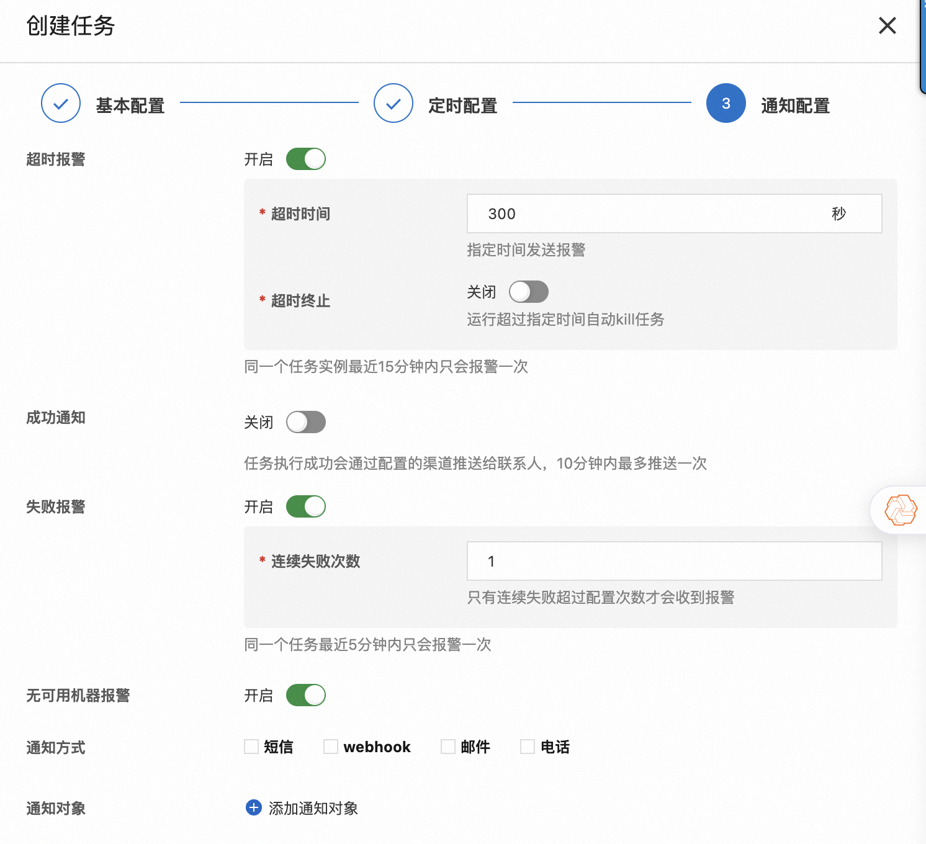Click the 秒 unit suffix

(x=839, y=213)
